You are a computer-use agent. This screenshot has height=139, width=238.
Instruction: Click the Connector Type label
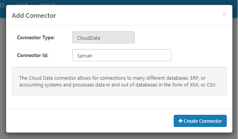[x=36, y=38]
